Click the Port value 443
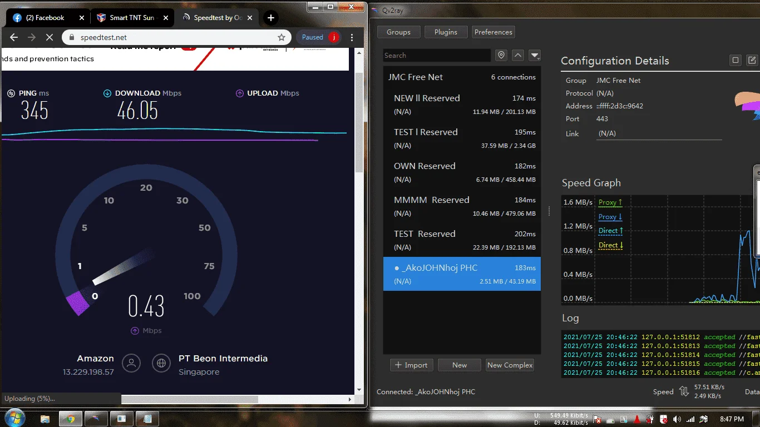Screen dimensions: 760x427 click(x=602, y=119)
